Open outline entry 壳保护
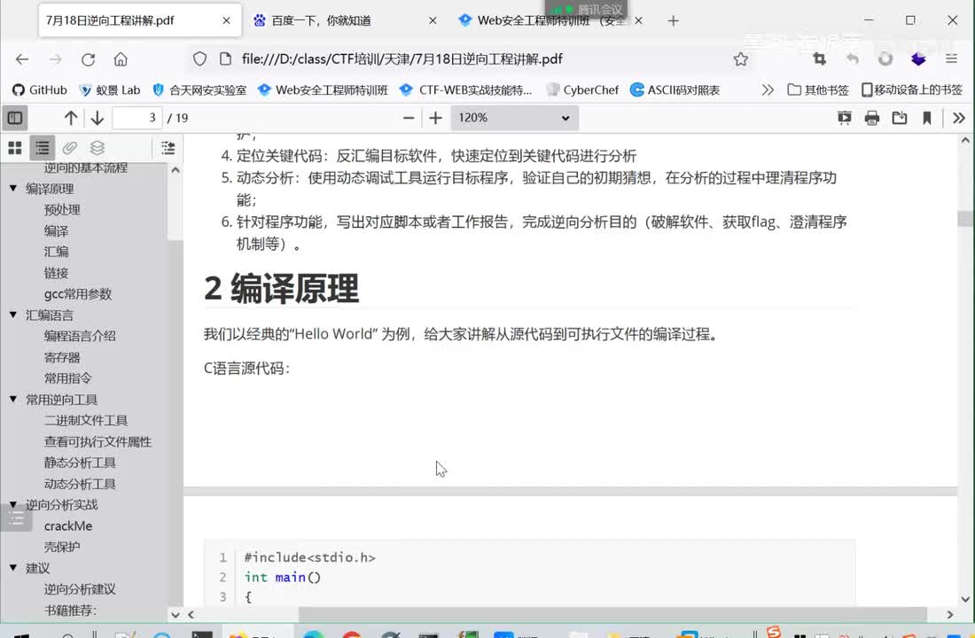975x638 pixels. click(x=62, y=548)
